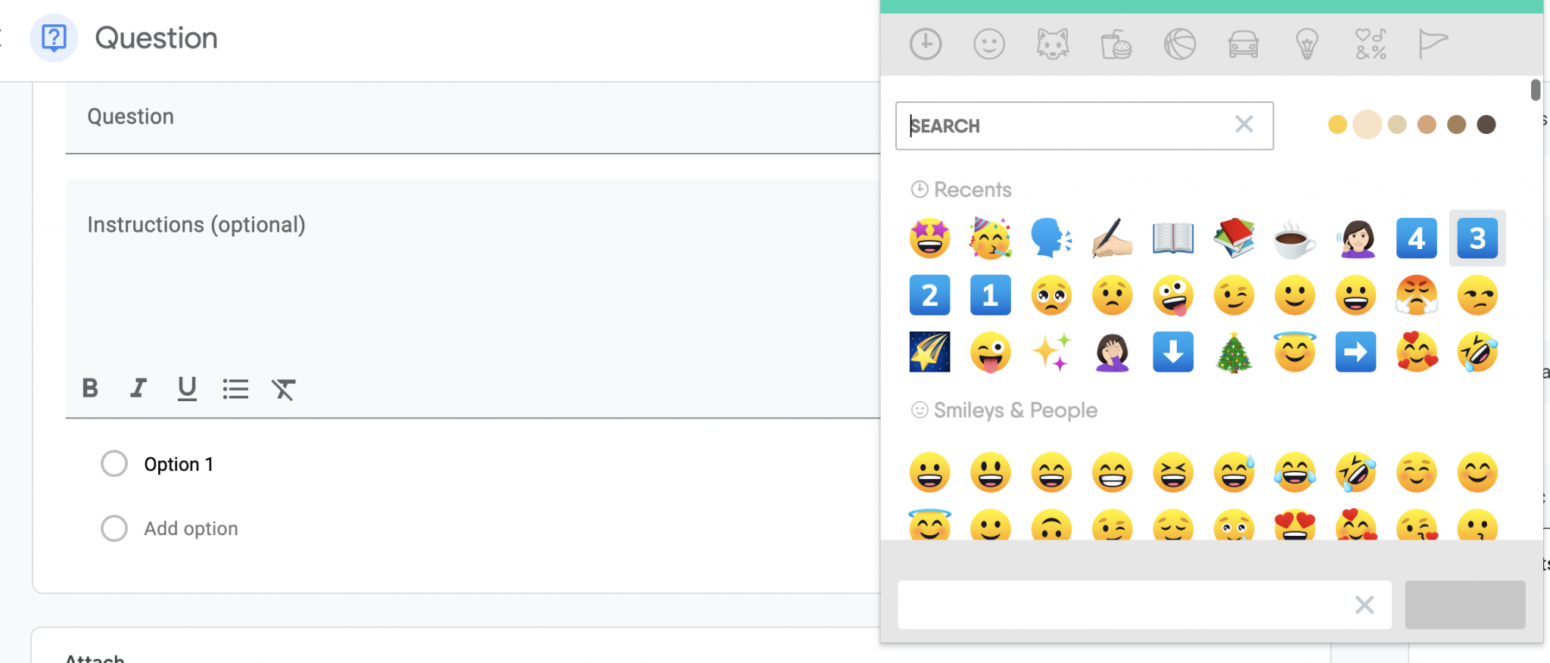Click the Bold formatting button
This screenshot has width=1550, height=663.
point(90,388)
